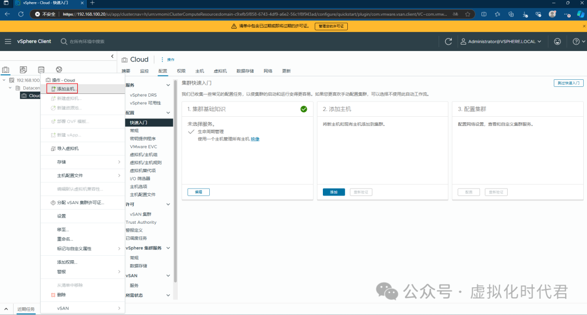
Task: Click the green check on cluster basics card
Action: pyautogui.click(x=304, y=109)
